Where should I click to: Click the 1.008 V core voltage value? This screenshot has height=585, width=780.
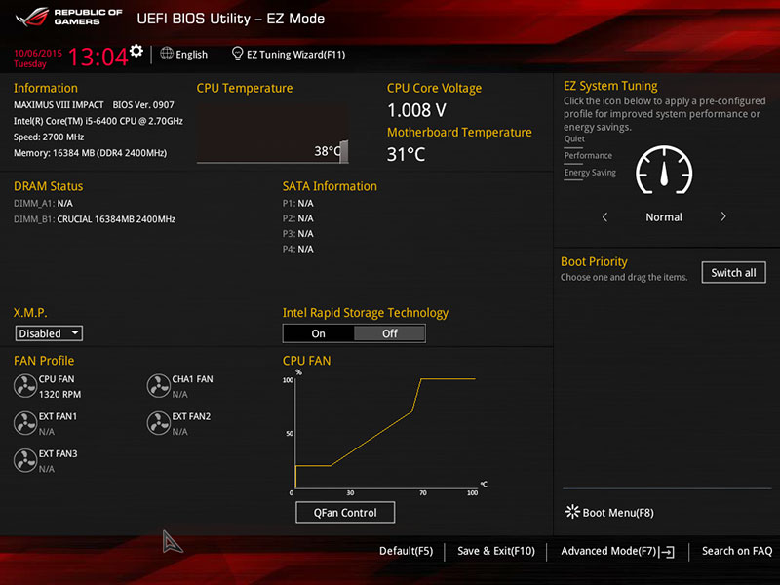(416, 110)
